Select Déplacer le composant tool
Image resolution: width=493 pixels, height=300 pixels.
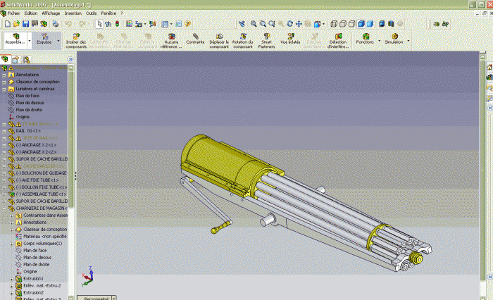click(219, 41)
